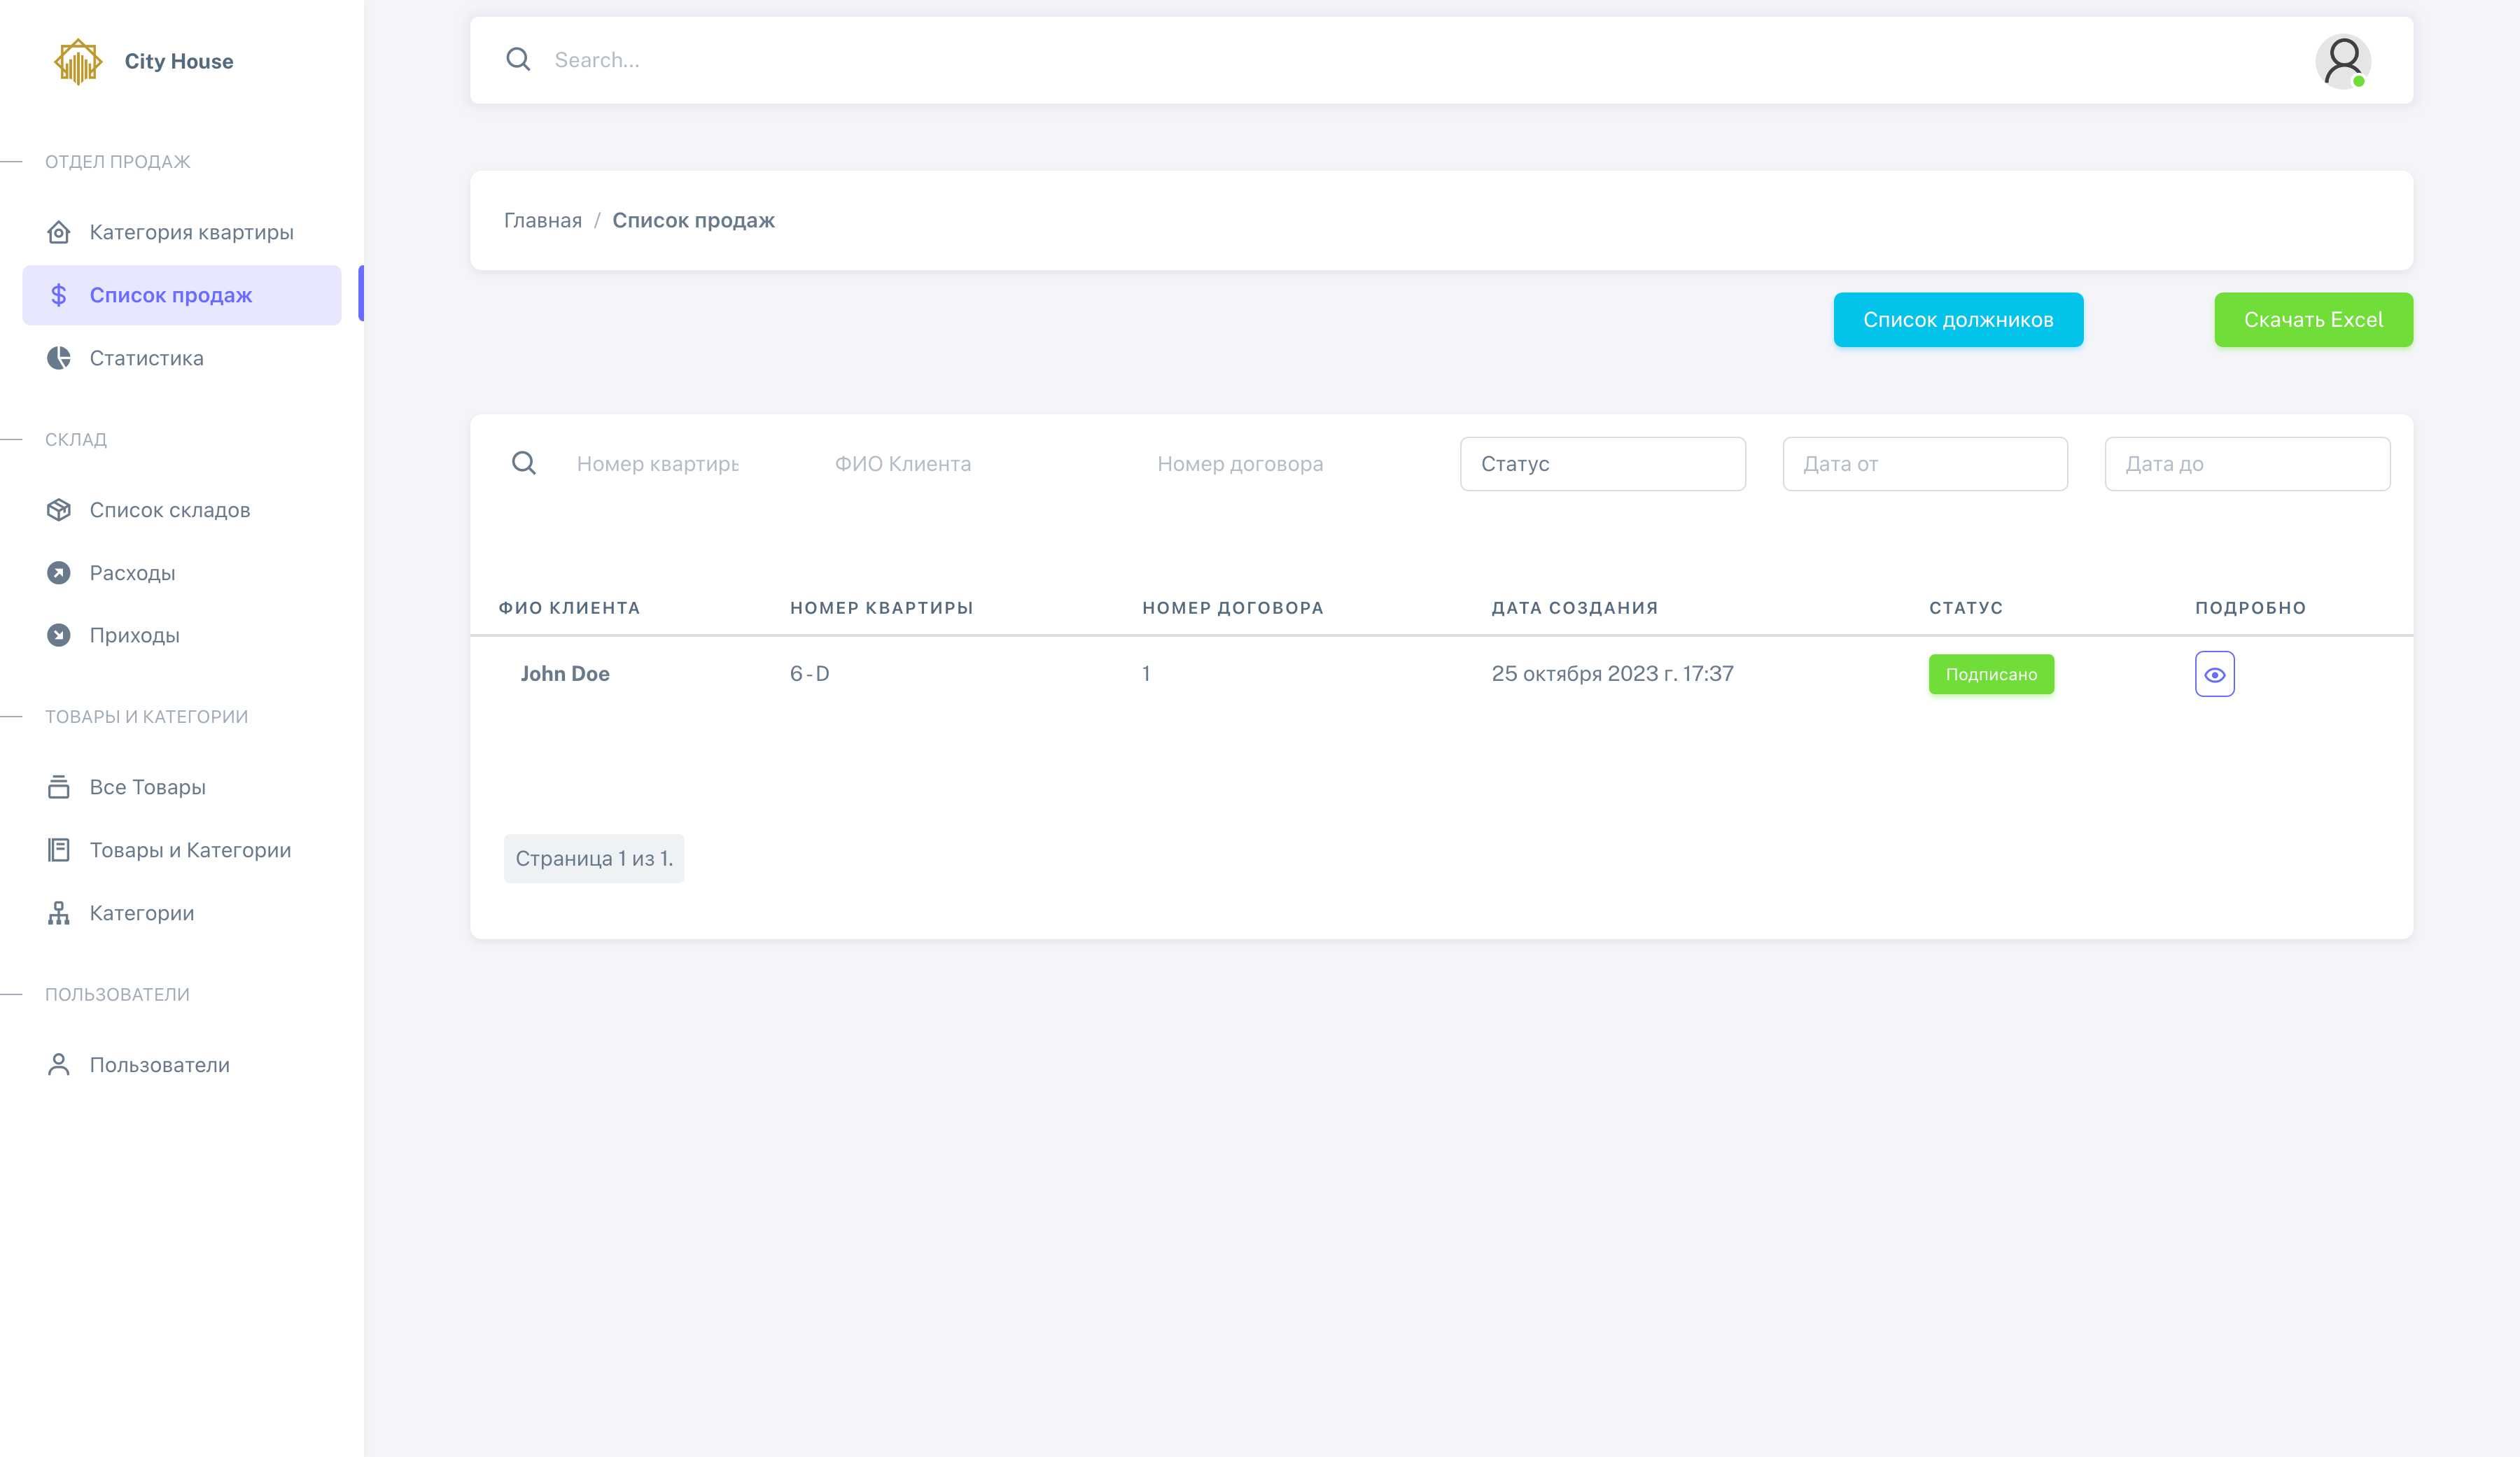Viewport: 2520px width, 1457px height.
Task: Focus the Номер договора filter field
Action: (1280, 464)
